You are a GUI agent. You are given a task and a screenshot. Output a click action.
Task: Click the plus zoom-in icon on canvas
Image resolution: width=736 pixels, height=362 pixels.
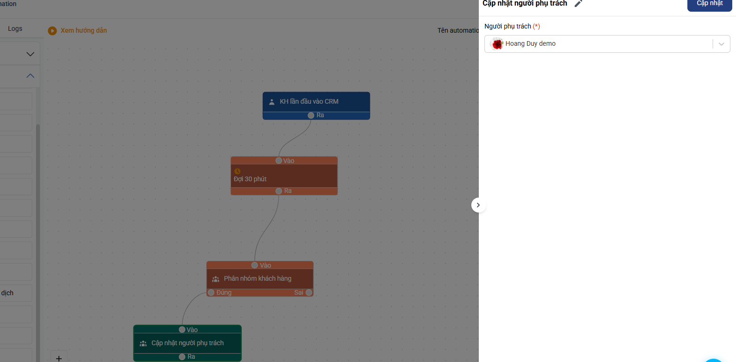click(x=59, y=358)
